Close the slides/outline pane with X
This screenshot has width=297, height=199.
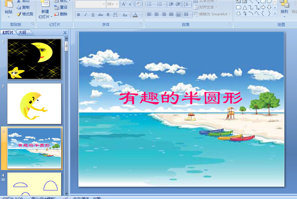coord(65,33)
